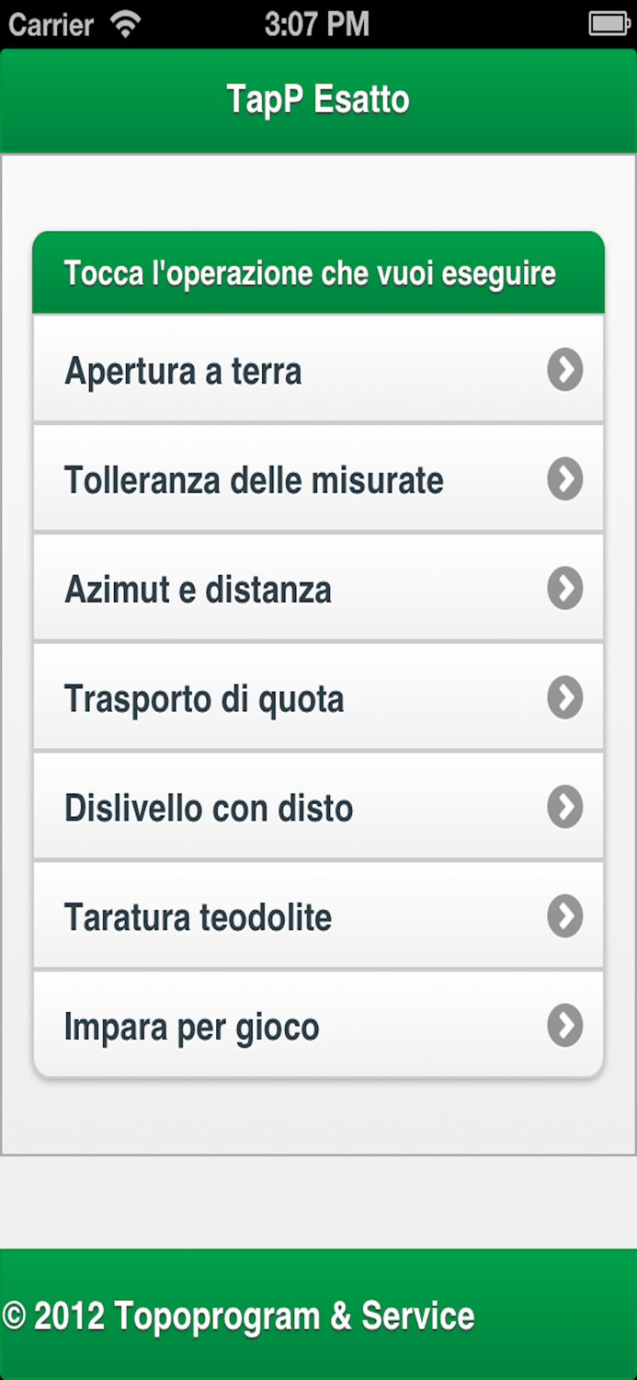Select the Trasporto di quota row
637x1380 pixels.
(276, 697)
